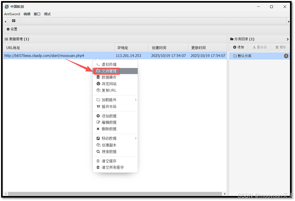Image resolution: width=295 pixels, height=201 pixels.
Task: Open 插件市场 menu entry
Action: [x=115, y=107]
